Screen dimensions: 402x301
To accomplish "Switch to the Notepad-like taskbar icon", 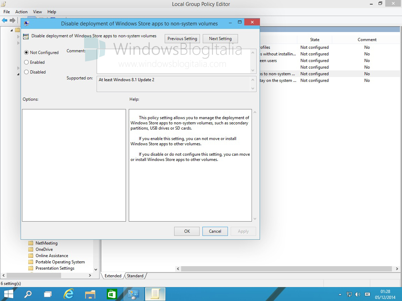I will [155, 294].
